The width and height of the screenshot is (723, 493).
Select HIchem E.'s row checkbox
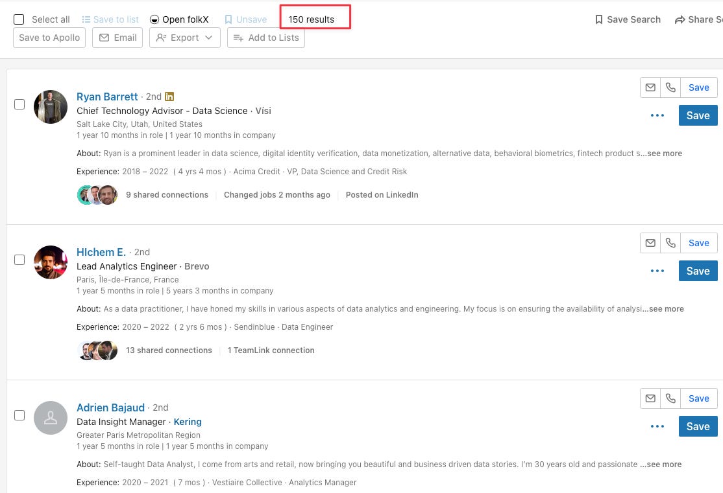[19, 260]
